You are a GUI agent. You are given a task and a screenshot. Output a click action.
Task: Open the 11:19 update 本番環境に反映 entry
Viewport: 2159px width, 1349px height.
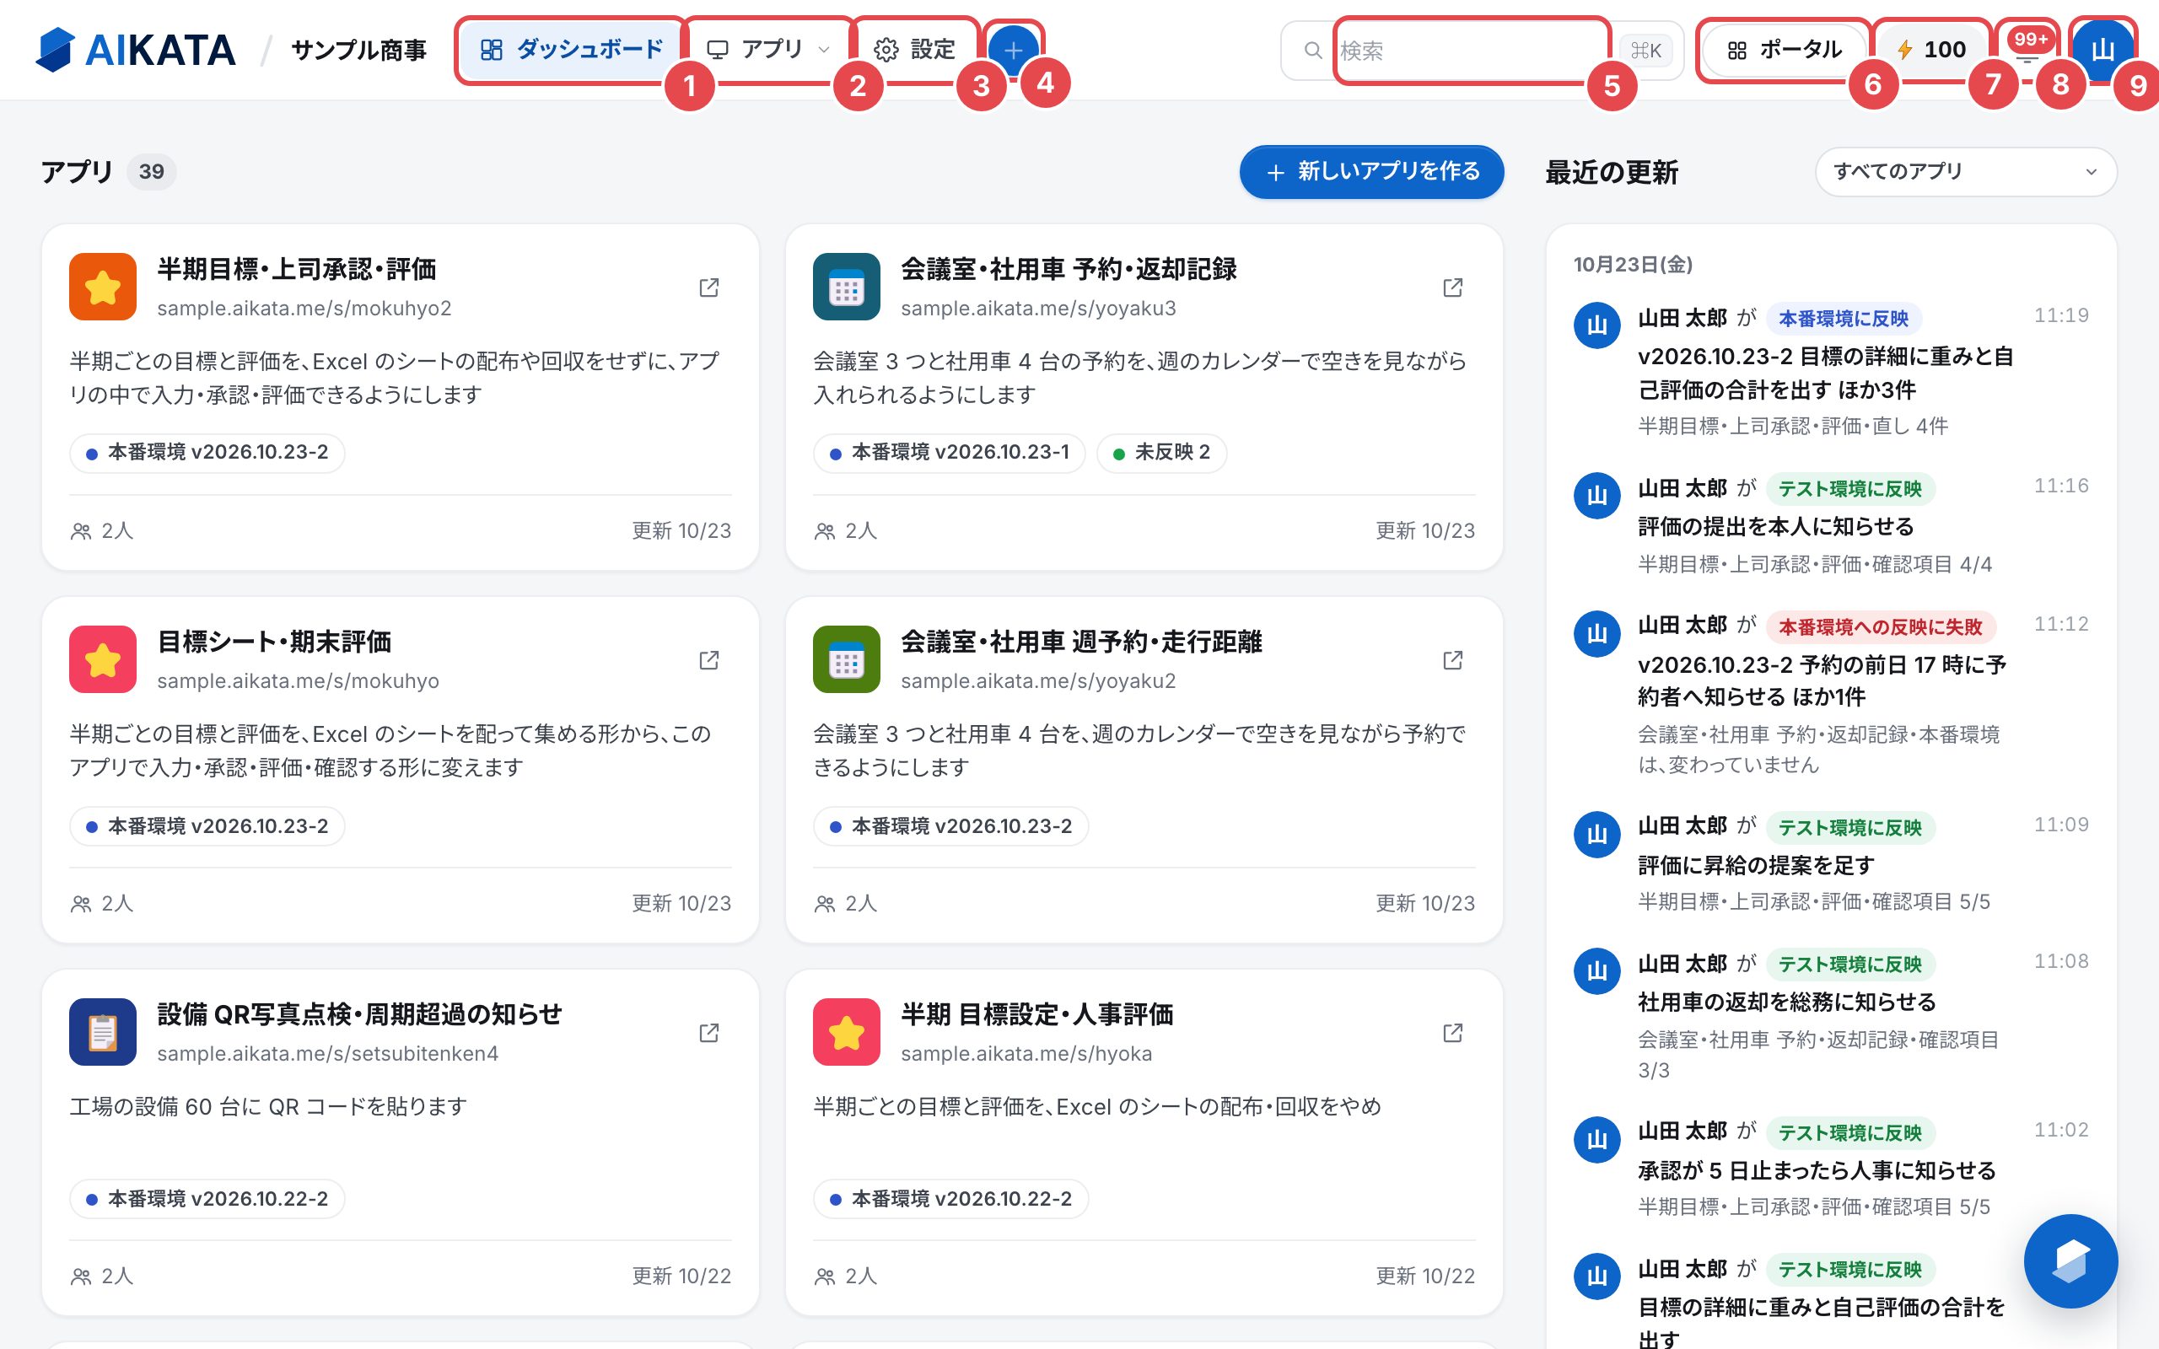(x=1831, y=371)
